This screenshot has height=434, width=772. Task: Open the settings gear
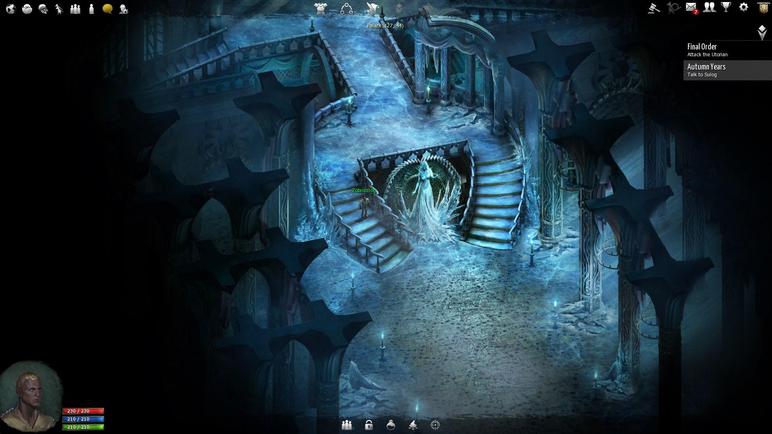[x=744, y=8]
